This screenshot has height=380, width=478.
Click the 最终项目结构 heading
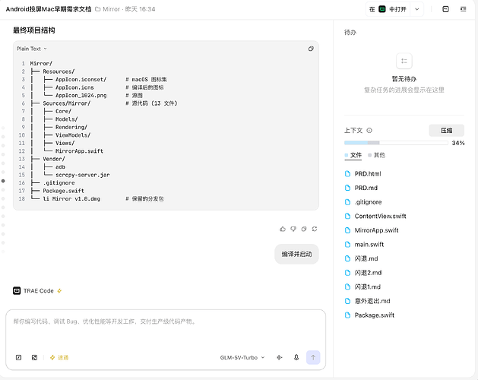click(34, 30)
